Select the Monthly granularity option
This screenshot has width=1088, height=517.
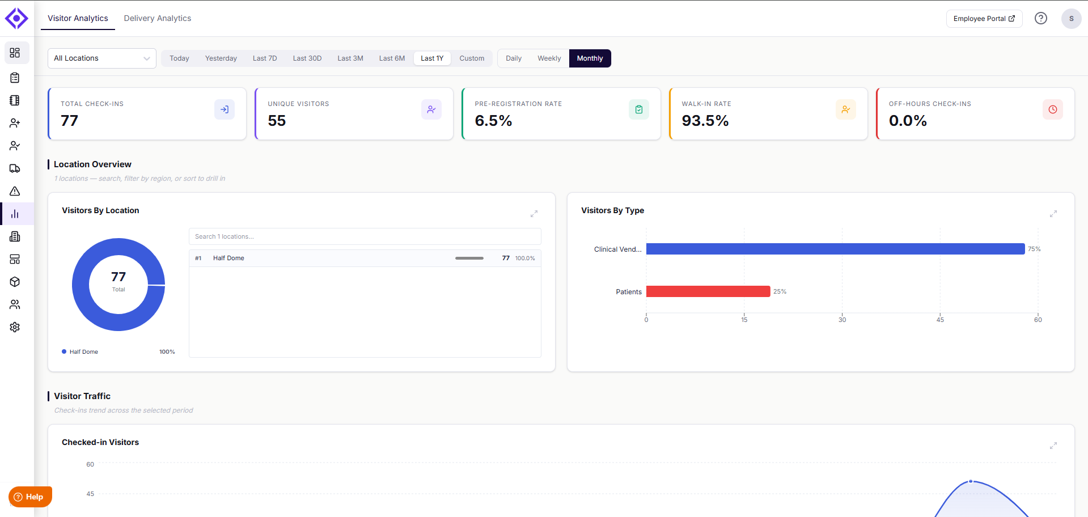(590, 58)
